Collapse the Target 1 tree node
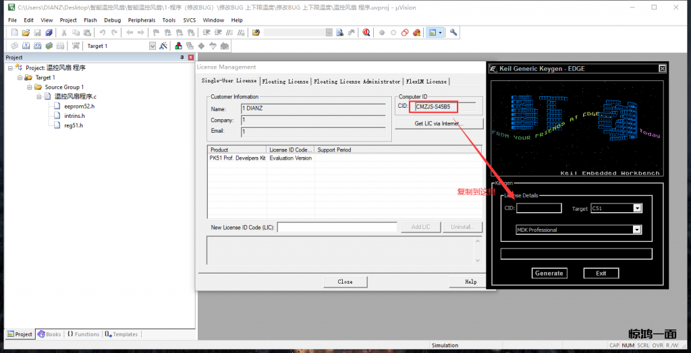Screen dimensions: 691x353 pyautogui.click(x=19, y=77)
